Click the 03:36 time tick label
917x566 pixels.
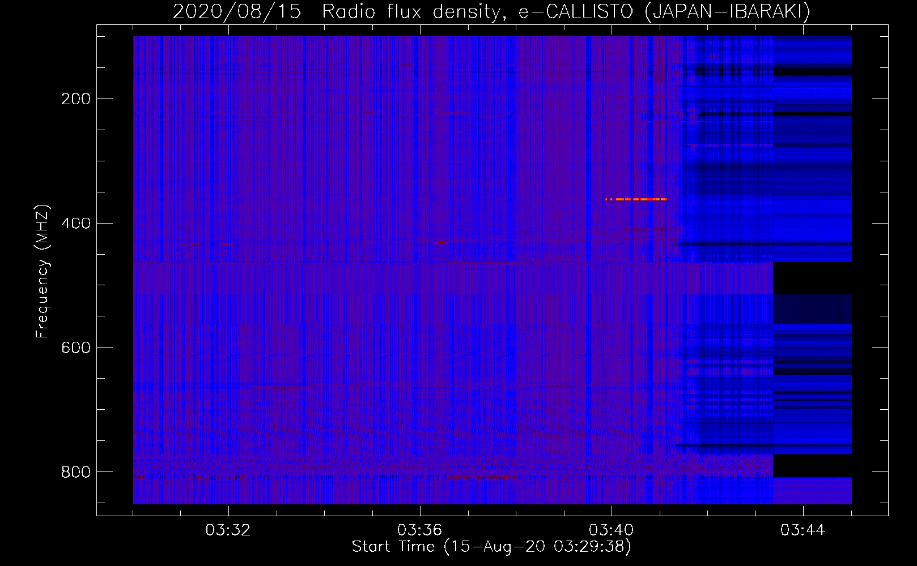[419, 530]
